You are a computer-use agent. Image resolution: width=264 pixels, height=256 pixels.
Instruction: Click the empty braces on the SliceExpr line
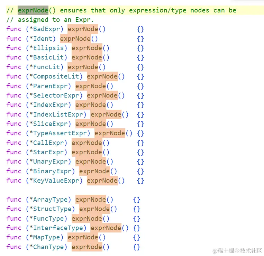click(x=140, y=124)
